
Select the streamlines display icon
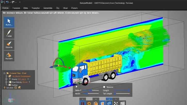[109, 102]
